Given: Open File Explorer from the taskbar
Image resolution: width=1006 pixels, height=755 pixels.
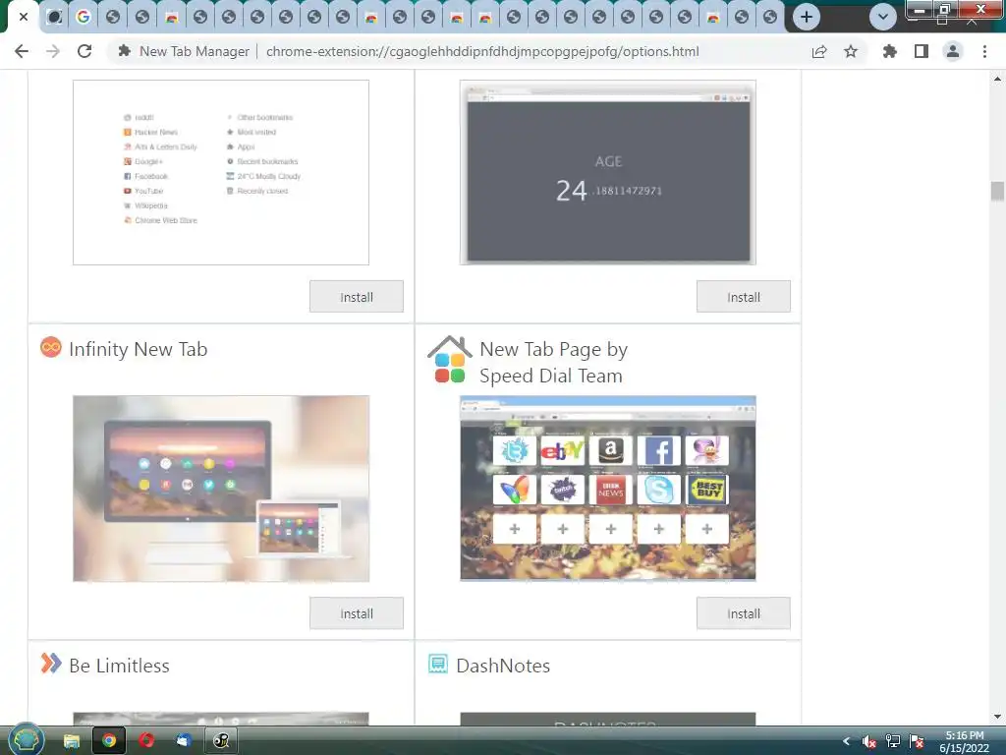Looking at the screenshot, I should [71, 741].
